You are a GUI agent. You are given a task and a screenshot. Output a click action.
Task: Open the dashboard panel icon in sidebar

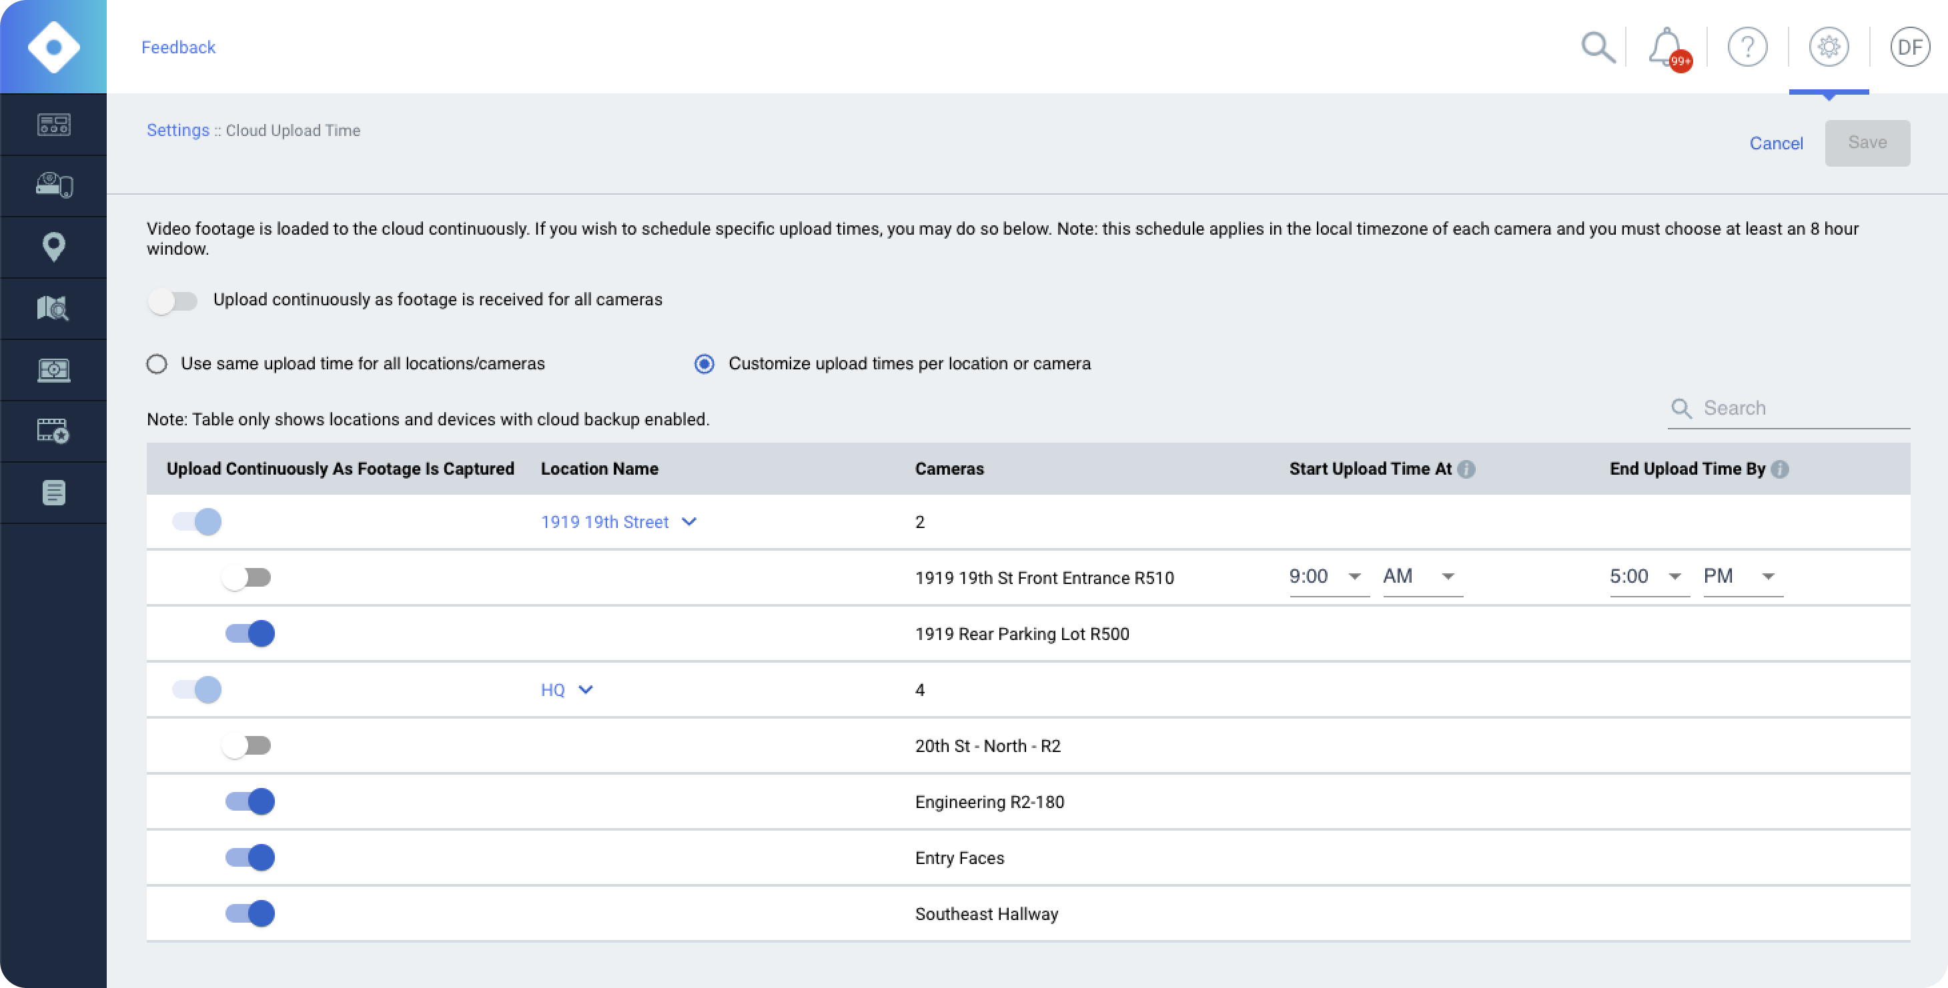pos(53,125)
